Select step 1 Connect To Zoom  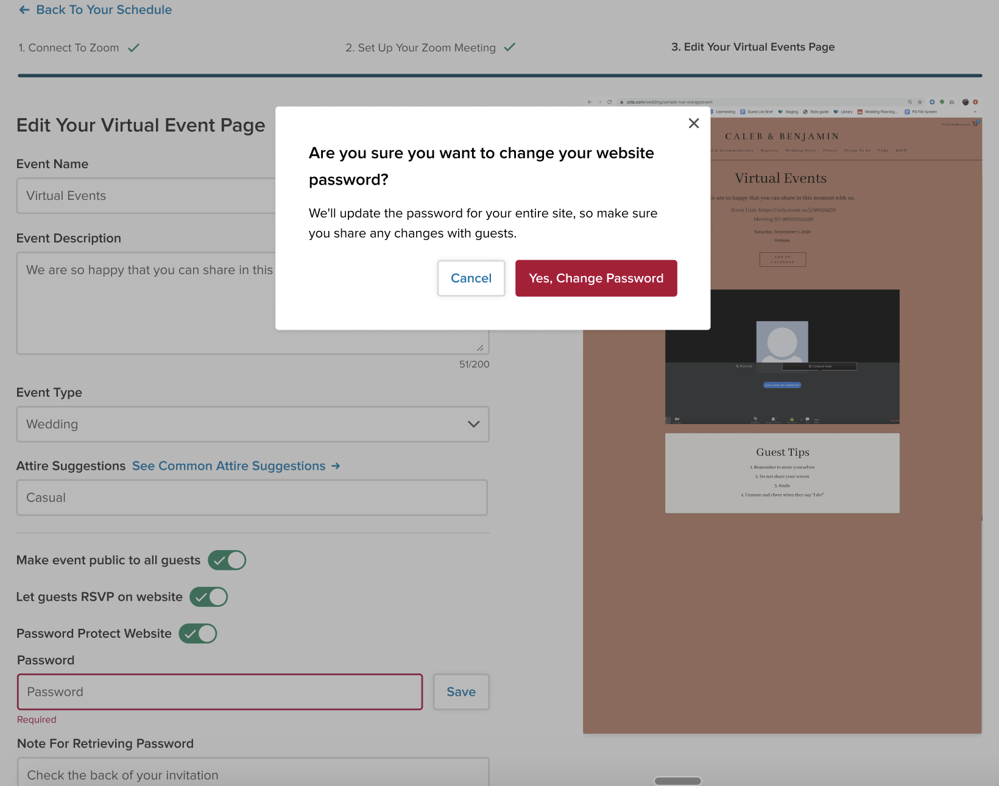[x=68, y=48]
